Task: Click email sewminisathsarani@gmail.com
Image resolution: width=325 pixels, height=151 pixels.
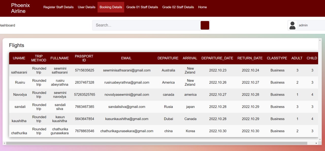Action: [127, 70]
